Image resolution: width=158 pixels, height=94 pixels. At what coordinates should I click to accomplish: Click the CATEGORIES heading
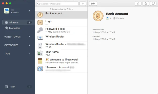pos(11,45)
